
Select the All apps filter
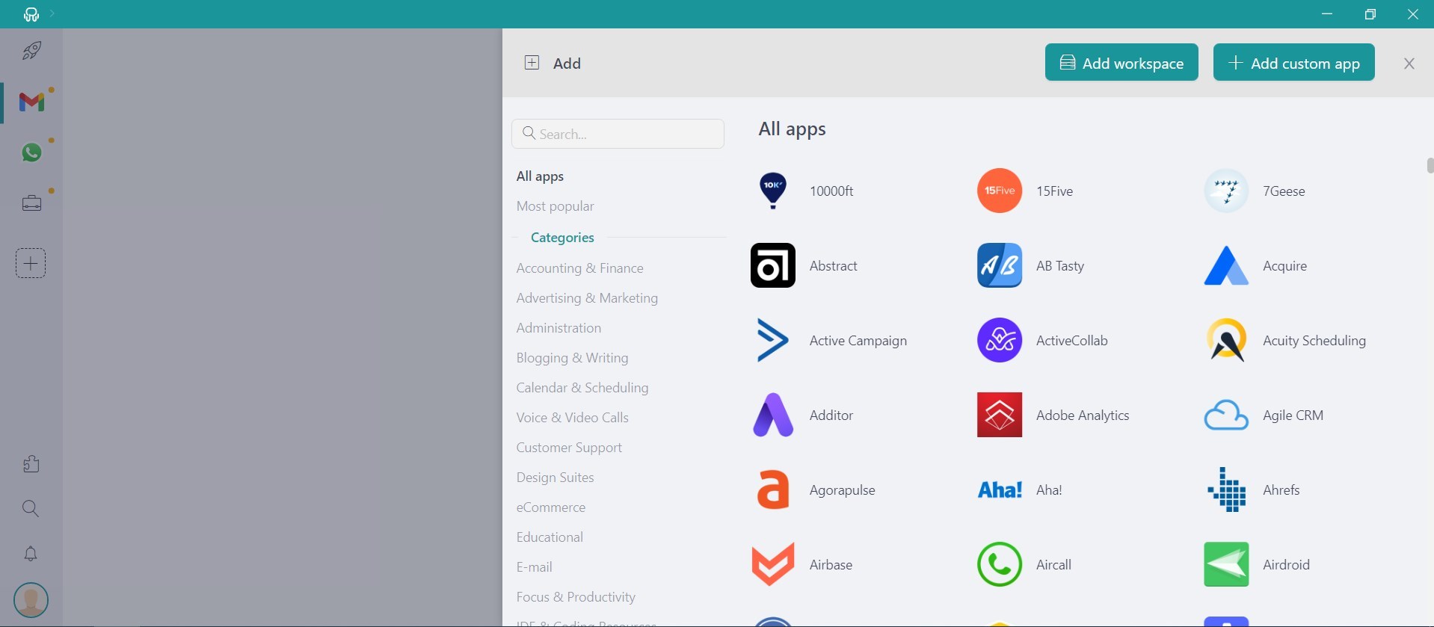[540, 176]
